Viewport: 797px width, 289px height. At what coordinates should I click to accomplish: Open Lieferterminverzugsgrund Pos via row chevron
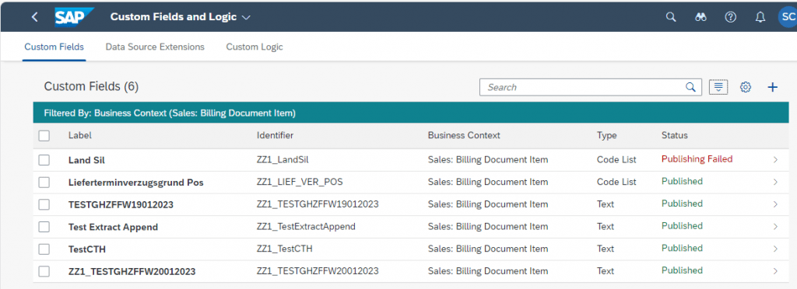pos(775,182)
